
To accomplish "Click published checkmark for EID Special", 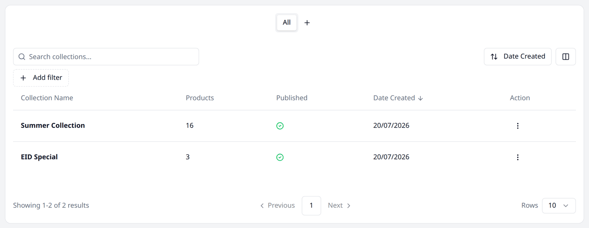I will (280, 157).
